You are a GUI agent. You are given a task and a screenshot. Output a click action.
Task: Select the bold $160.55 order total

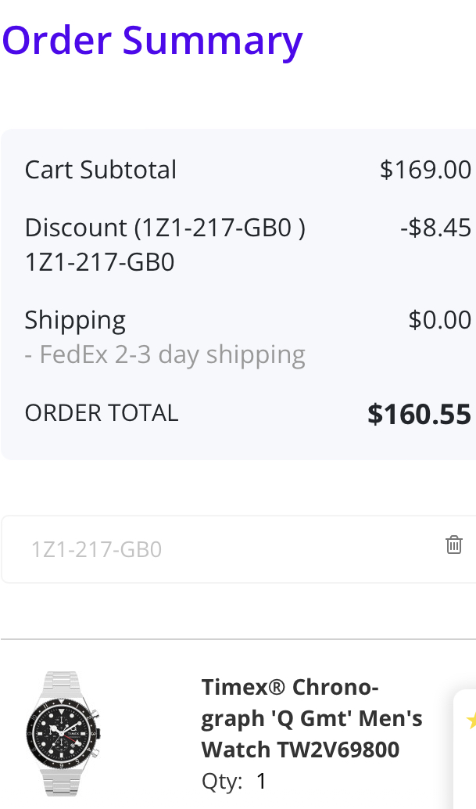coord(419,415)
